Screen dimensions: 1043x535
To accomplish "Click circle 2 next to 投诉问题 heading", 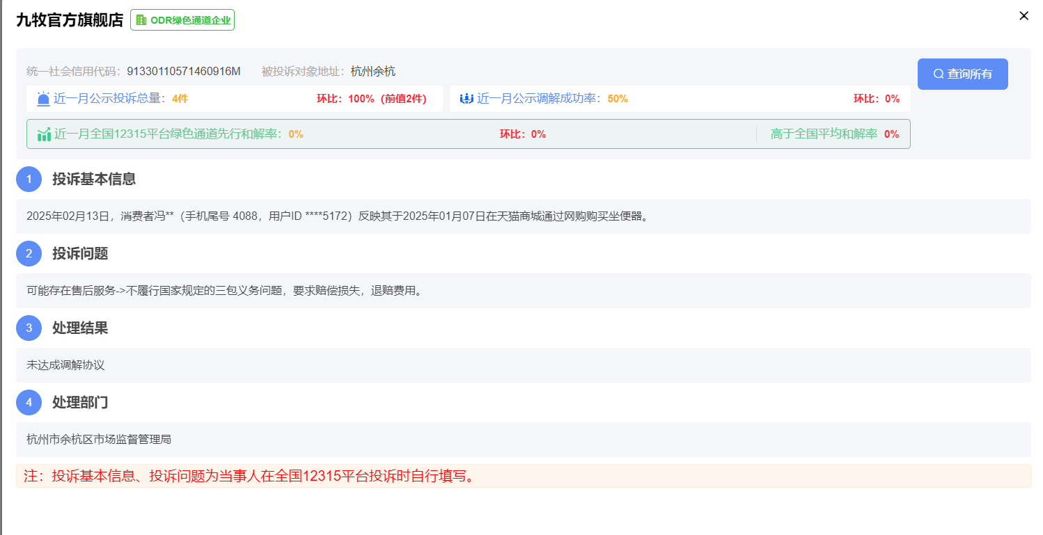I will tap(29, 253).
